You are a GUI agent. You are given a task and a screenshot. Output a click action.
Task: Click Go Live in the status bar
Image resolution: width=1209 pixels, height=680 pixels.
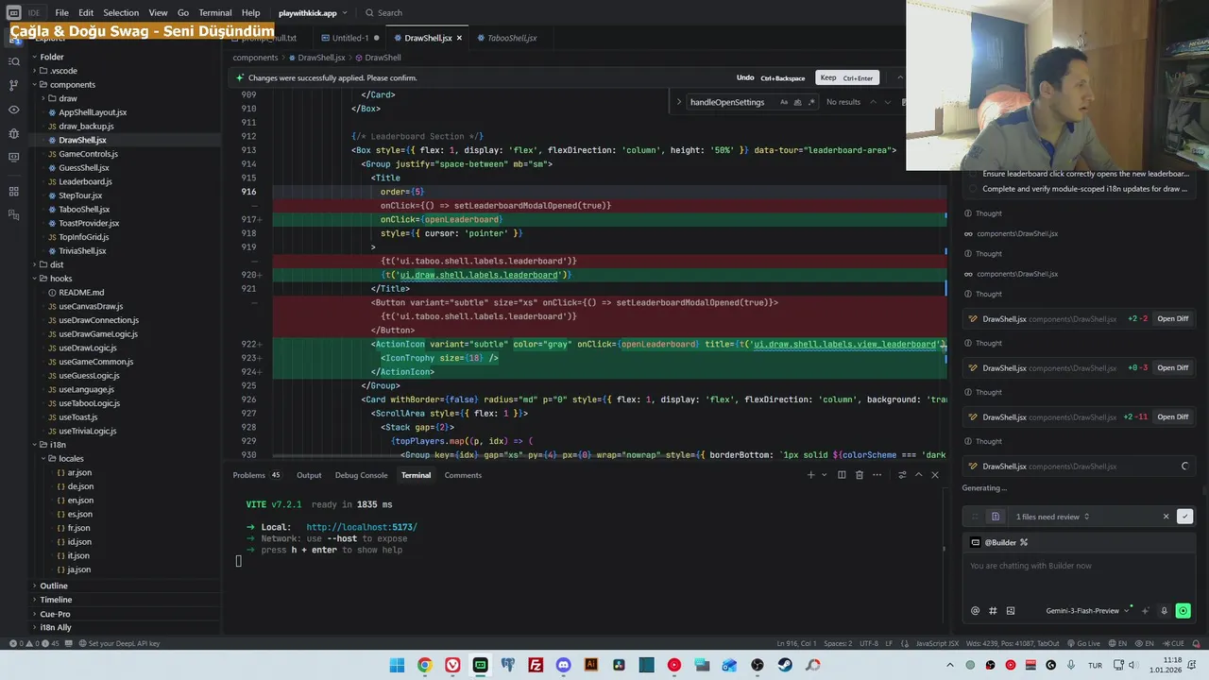(1082, 643)
